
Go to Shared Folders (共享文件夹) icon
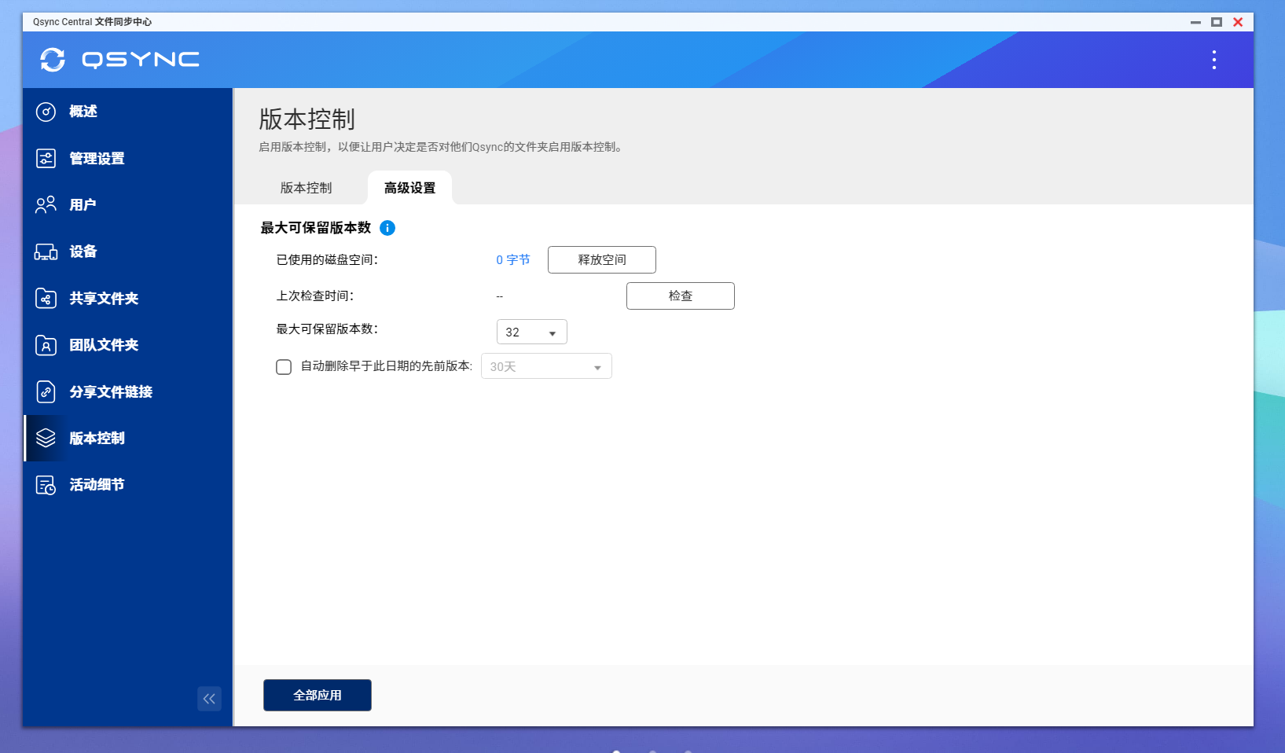pyautogui.click(x=46, y=299)
